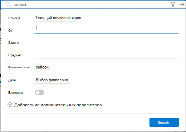Open the filter funnel icon

click(x=173, y=5)
